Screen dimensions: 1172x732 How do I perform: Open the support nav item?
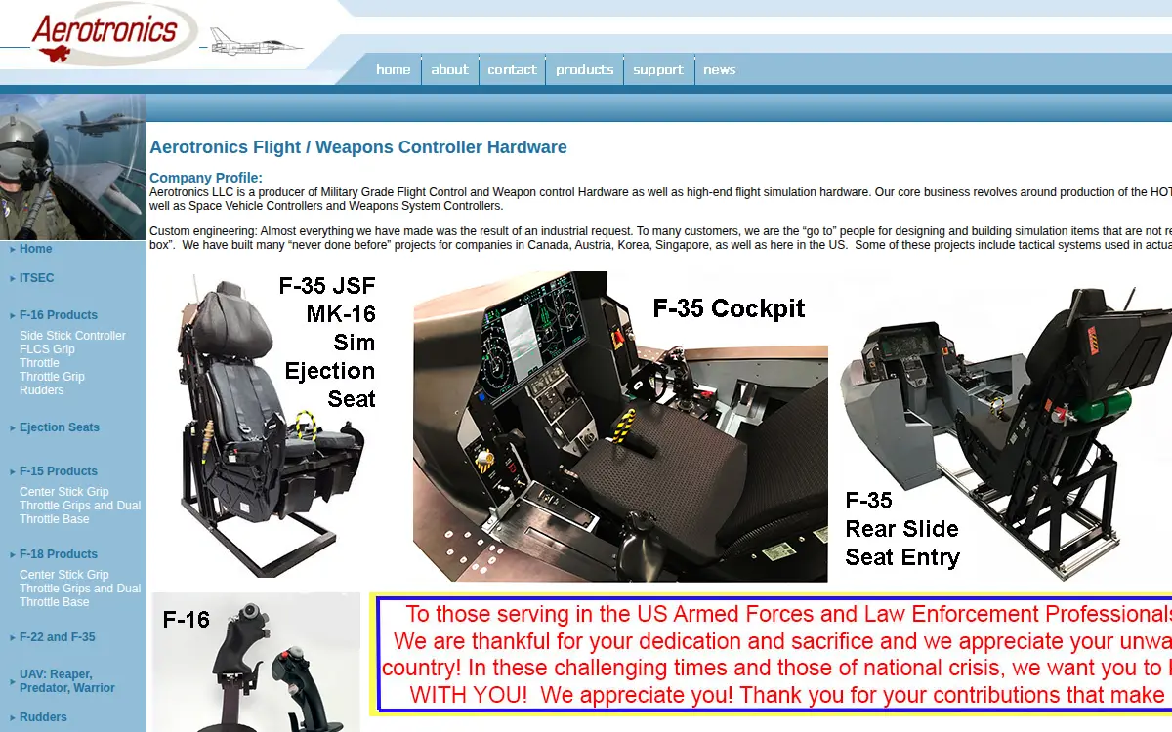pyautogui.click(x=658, y=69)
